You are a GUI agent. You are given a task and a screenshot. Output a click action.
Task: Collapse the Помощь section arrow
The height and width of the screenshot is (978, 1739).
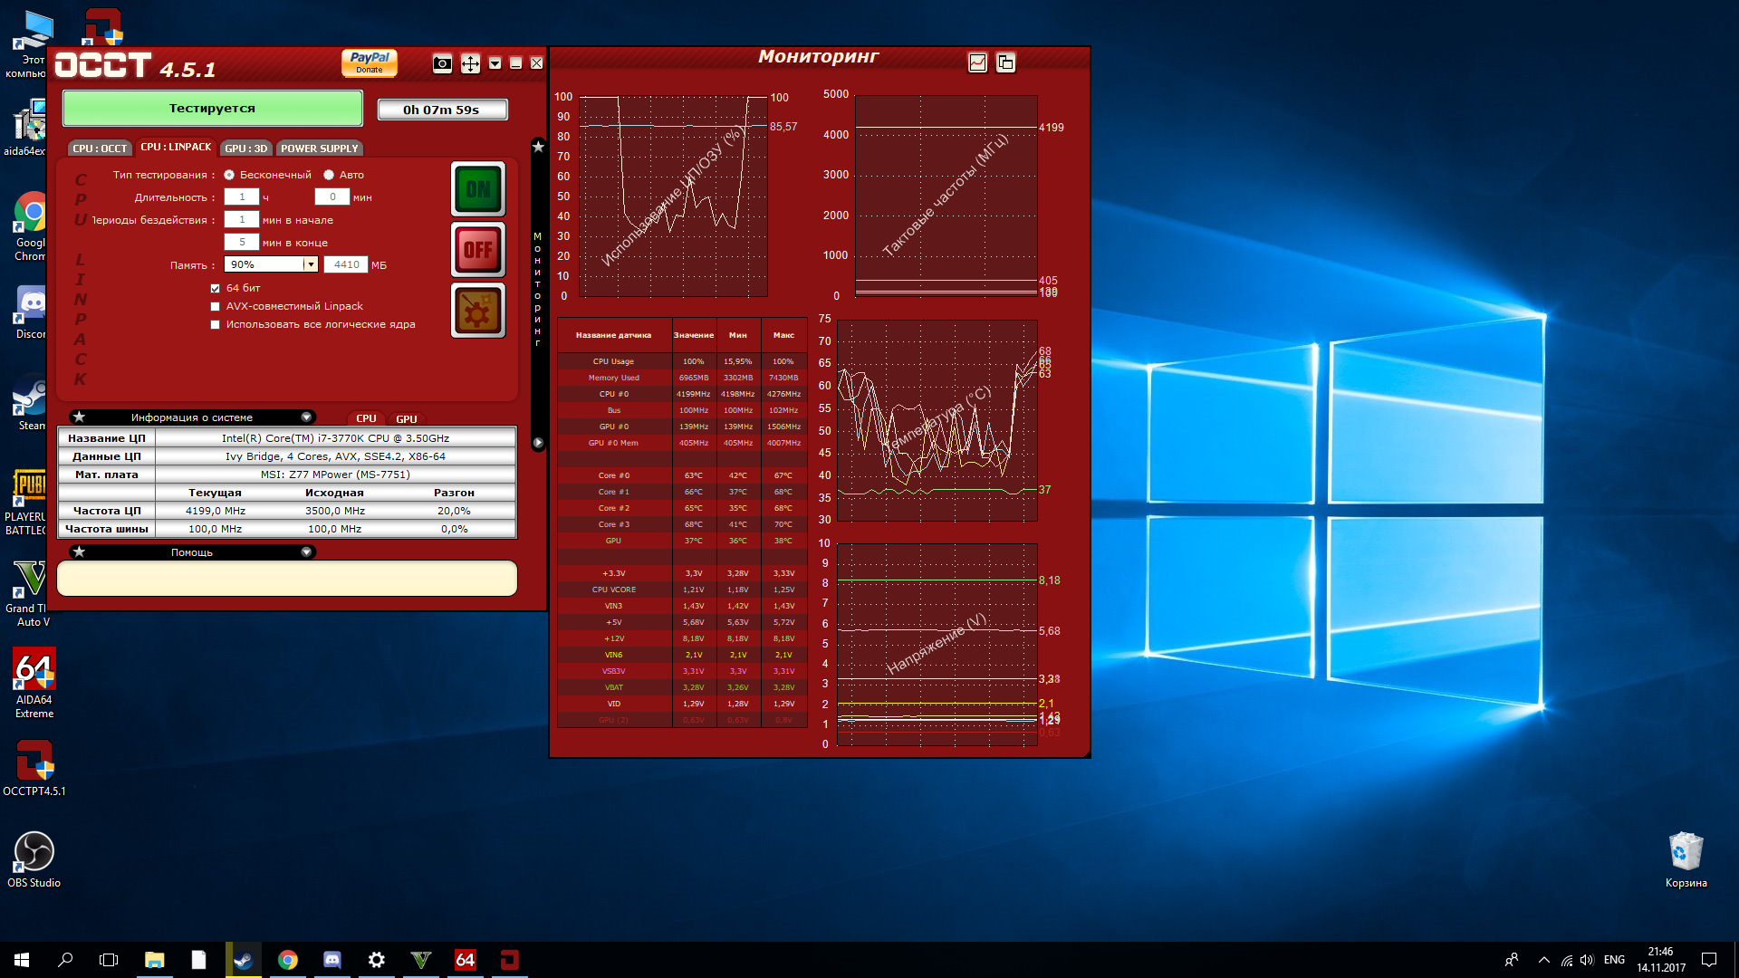pos(306,552)
